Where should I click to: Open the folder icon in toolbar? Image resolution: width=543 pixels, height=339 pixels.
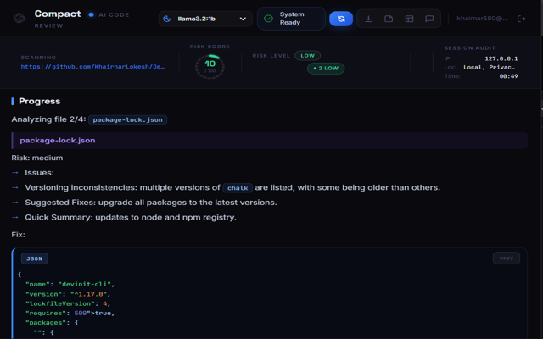click(389, 19)
